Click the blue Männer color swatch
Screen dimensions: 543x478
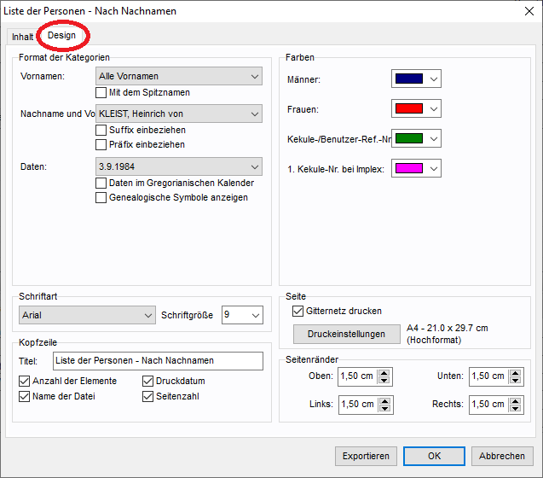pos(408,79)
